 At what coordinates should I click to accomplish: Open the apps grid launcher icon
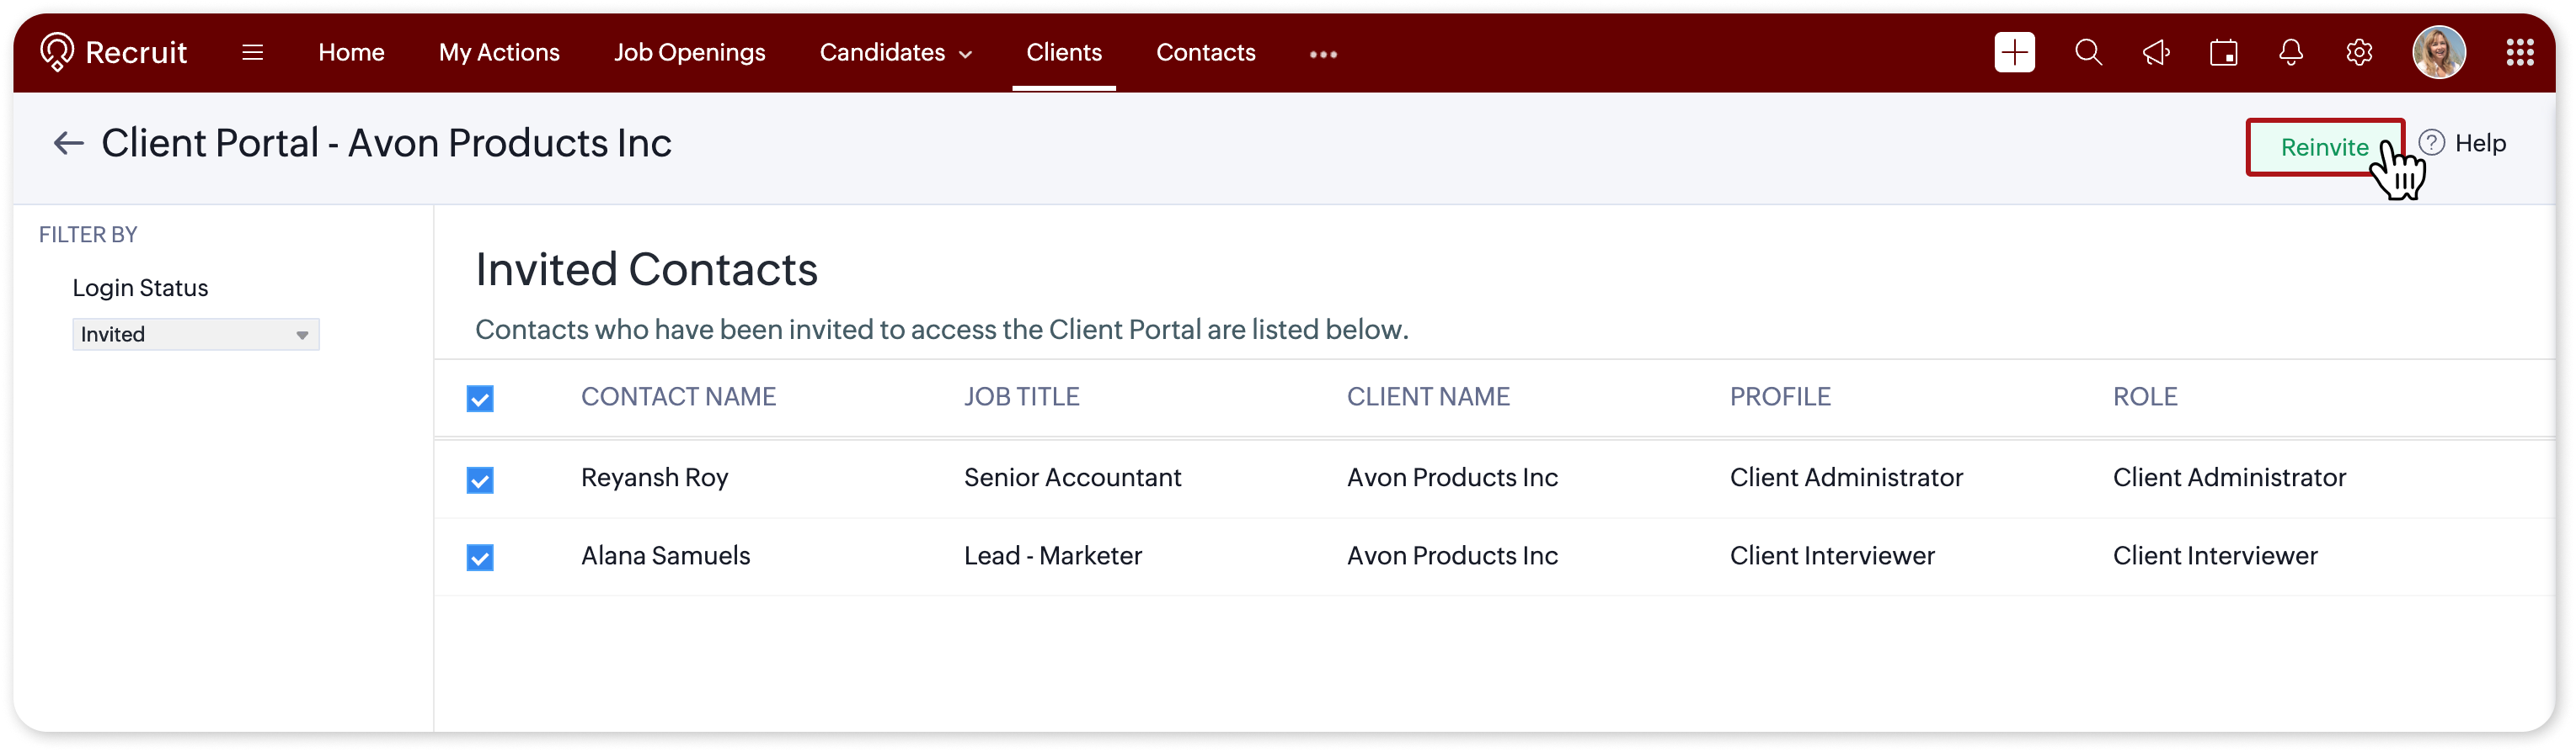click(2519, 52)
